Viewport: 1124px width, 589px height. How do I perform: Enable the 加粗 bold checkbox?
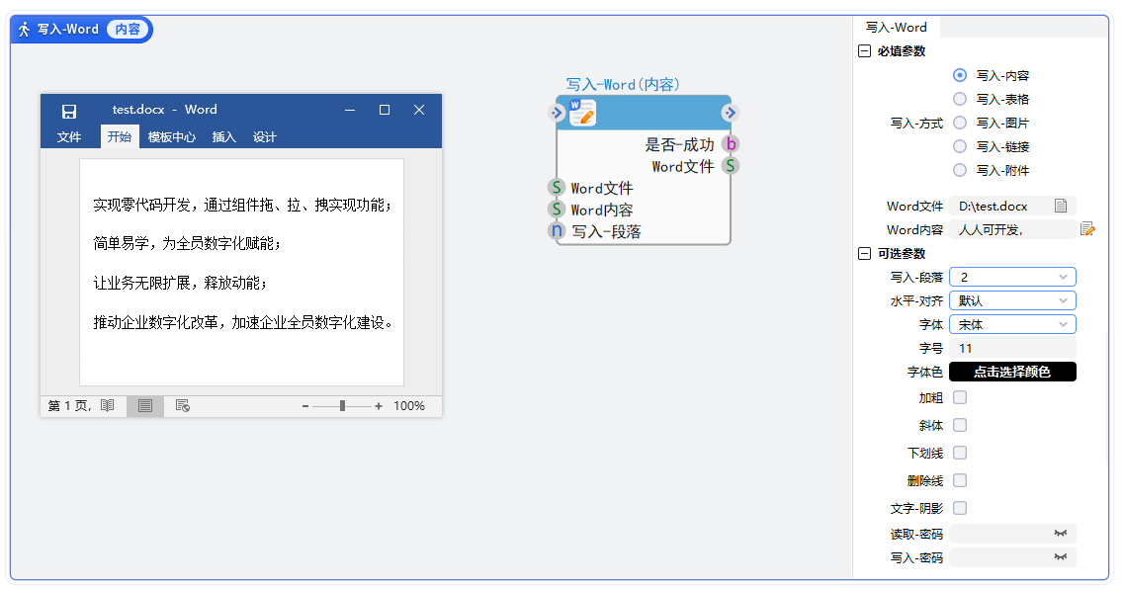tap(959, 397)
